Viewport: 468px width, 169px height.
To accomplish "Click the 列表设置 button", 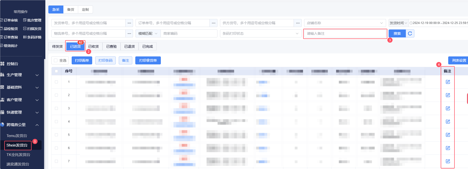I will point(459,60).
